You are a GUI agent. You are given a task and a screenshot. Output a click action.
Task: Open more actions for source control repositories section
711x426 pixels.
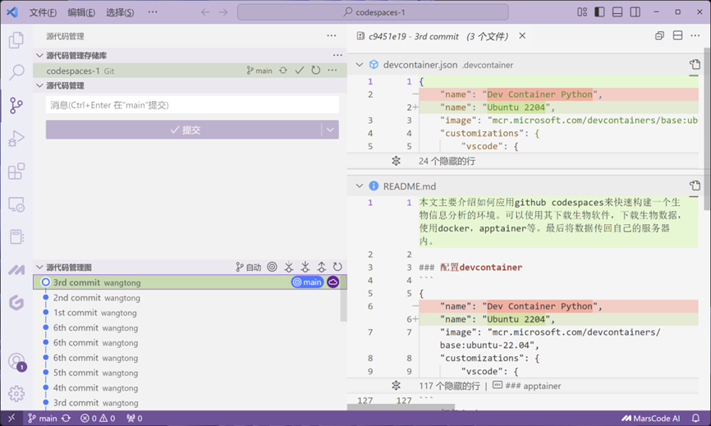(337, 55)
